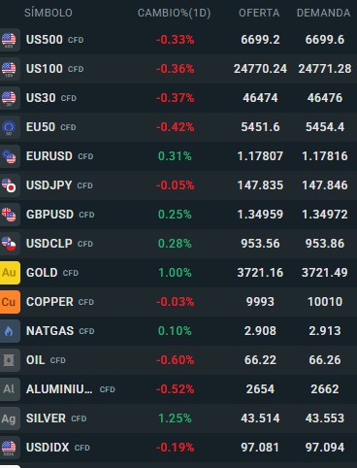Select the GBPUSD symbol name
This screenshot has height=468, width=357.
click(x=49, y=215)
